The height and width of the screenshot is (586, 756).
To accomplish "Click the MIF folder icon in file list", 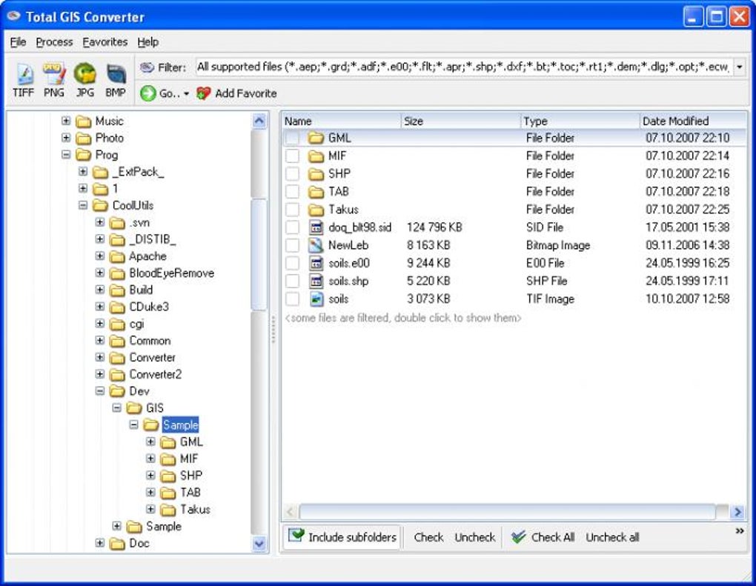I will tap(316, 156).
